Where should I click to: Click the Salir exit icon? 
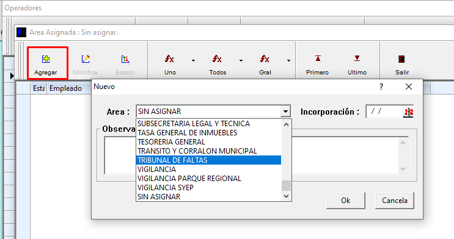pos(402,59)
